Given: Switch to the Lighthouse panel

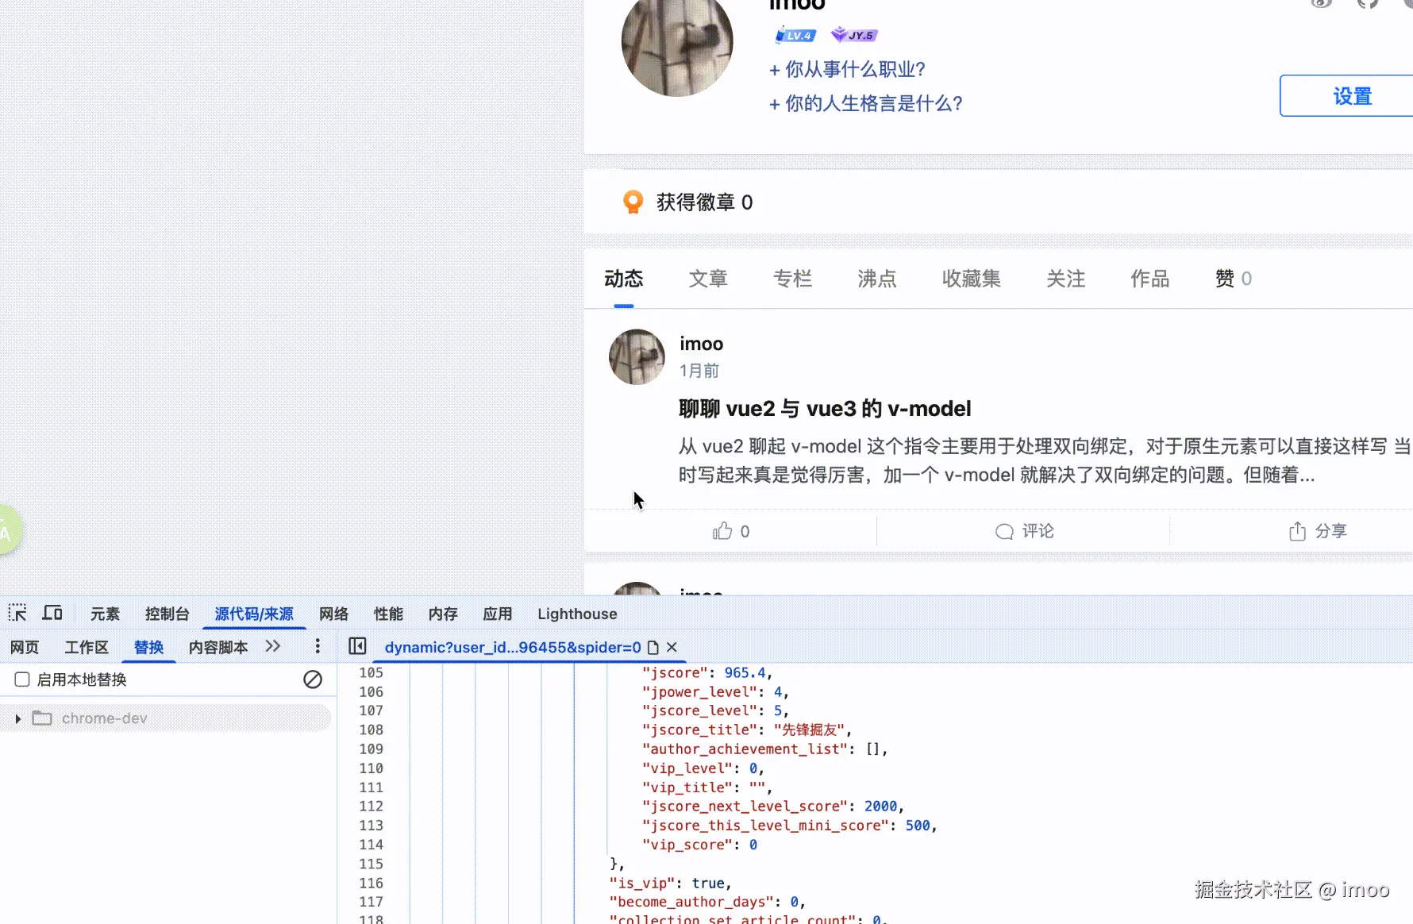Looking at the screenshot, I should point(576,613).
